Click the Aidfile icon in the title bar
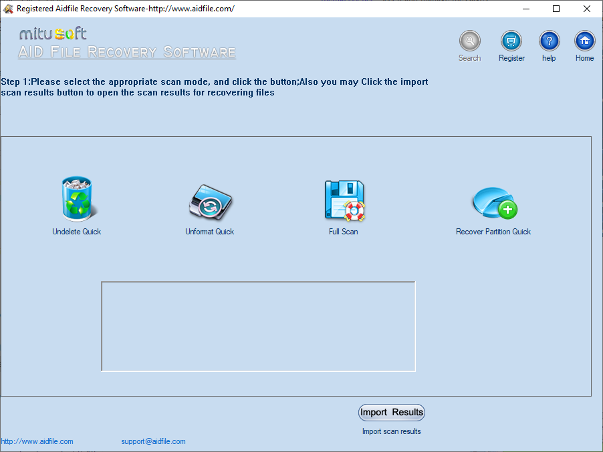 [8, 8]
